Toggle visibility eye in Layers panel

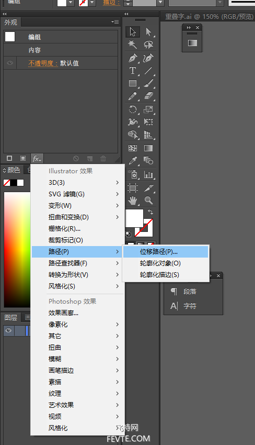pyautogui.click(x=8, y=330)
